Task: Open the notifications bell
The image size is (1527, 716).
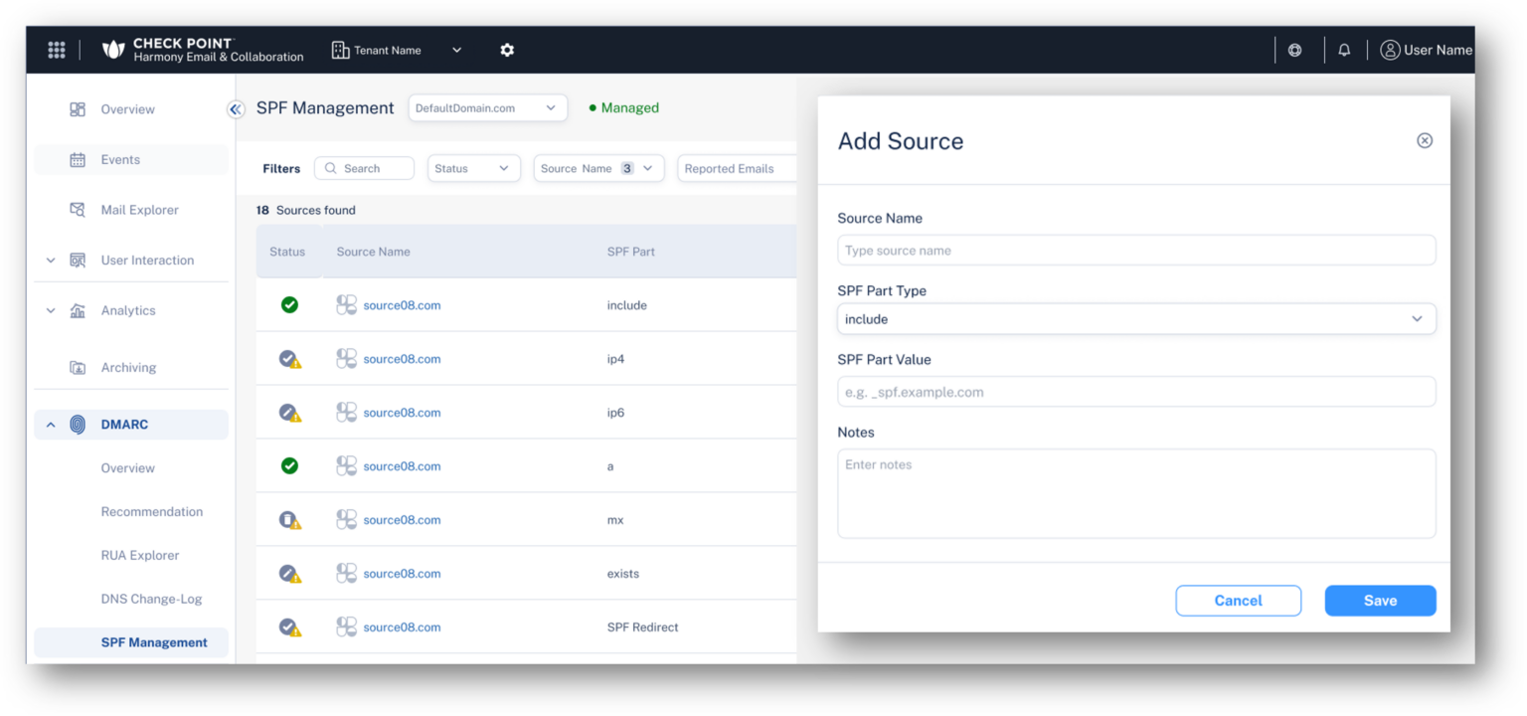Action: 1344,49
